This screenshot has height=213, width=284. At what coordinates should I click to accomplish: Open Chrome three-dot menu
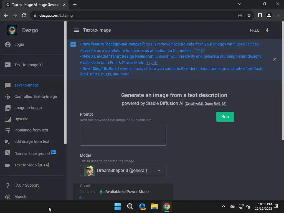coord(278,16)
